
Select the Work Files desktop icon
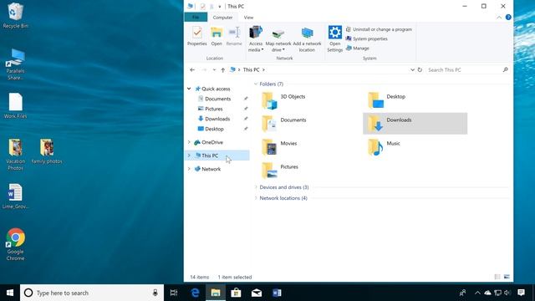pos(15,106)
